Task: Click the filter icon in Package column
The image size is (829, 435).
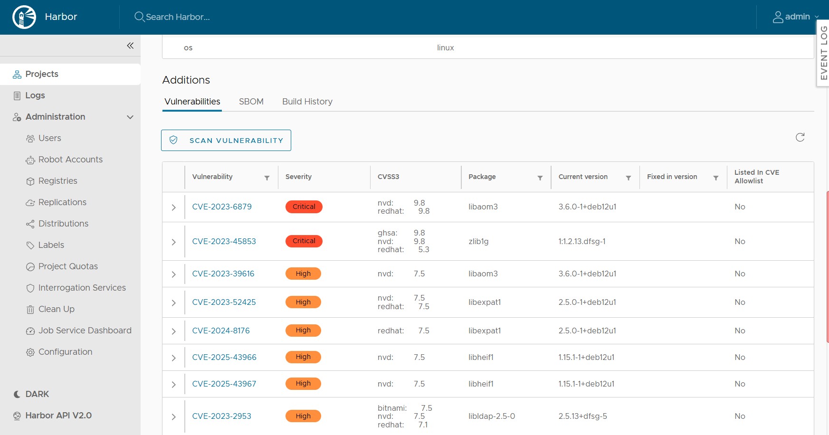Action: (x=540, y=178)
